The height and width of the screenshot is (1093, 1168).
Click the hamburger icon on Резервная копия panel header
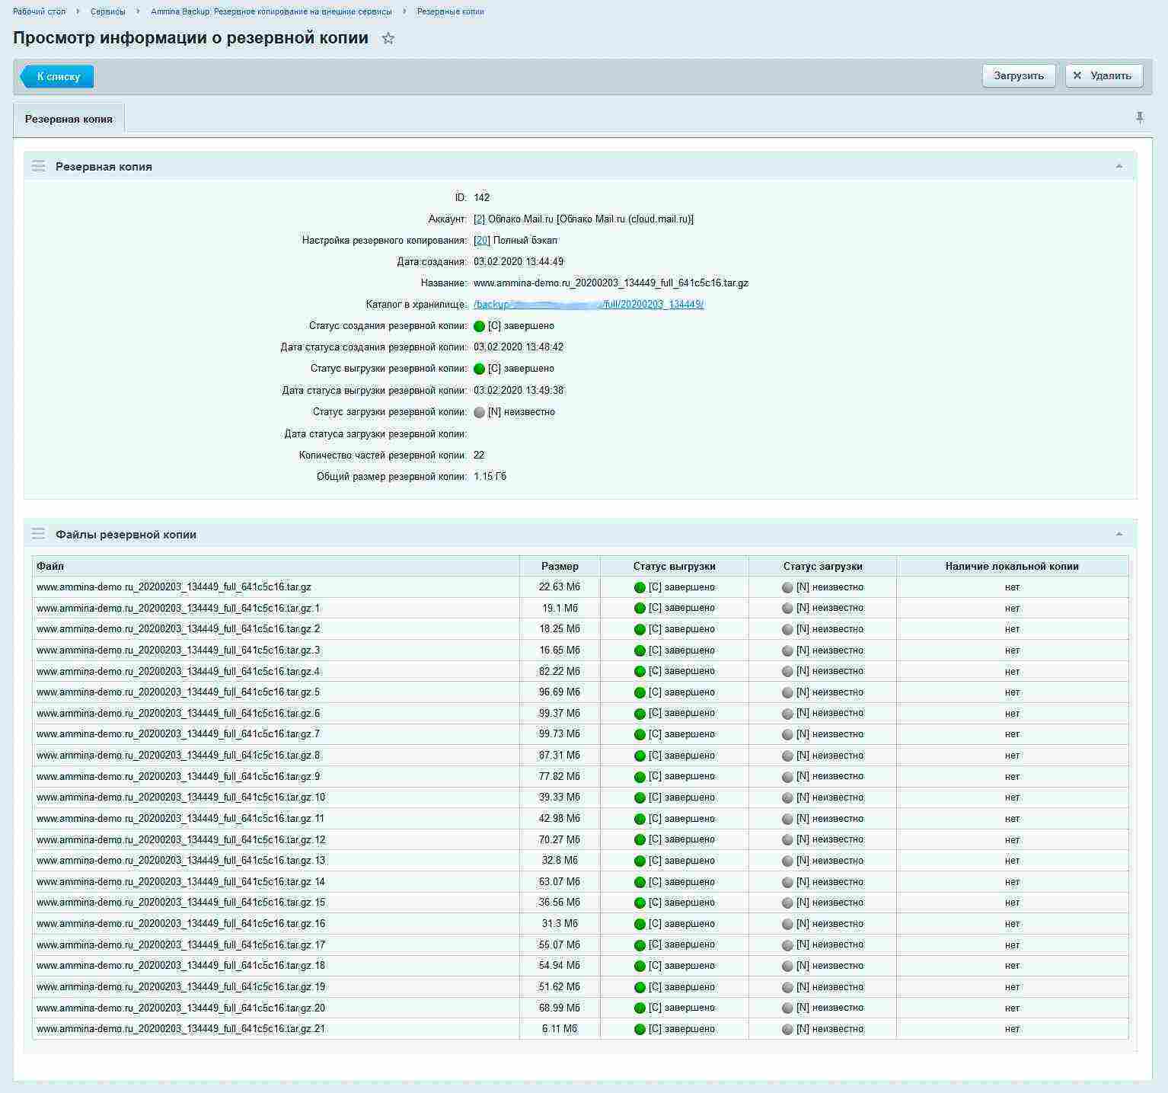tap(38, 166)
